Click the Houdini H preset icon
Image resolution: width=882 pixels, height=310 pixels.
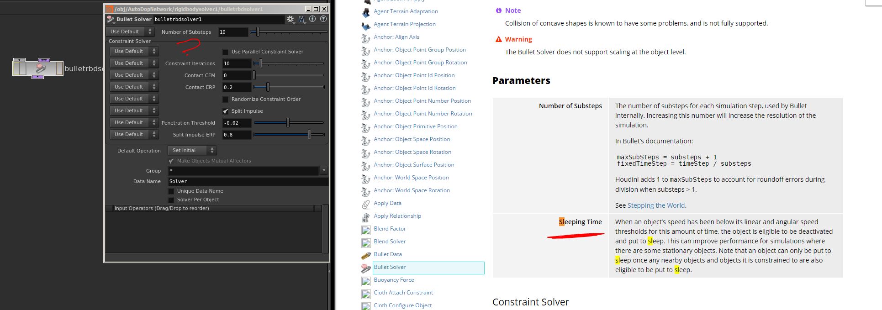click(301, 19)
